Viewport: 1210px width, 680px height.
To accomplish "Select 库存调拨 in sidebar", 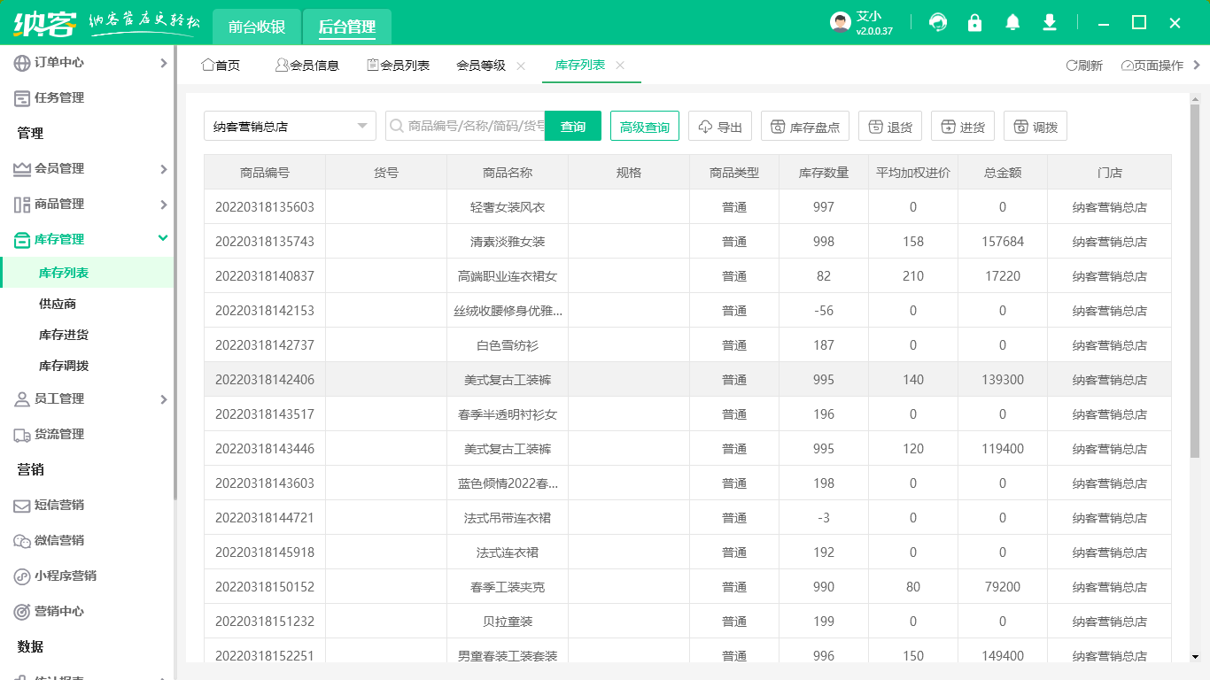I will coord(64,366).
